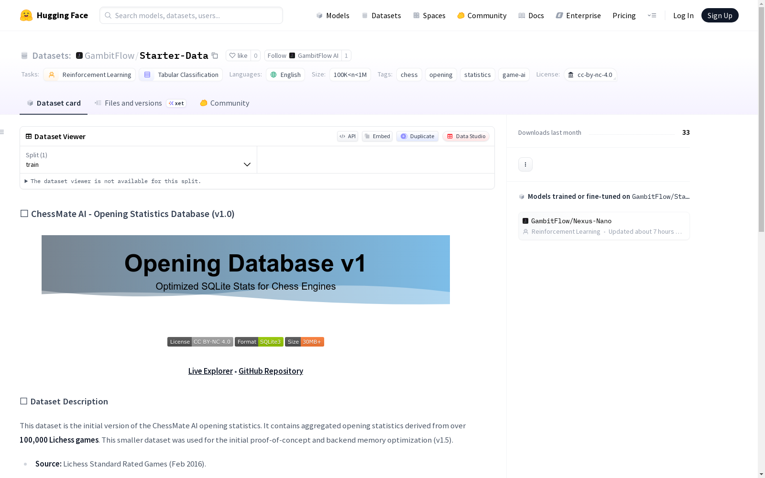Go to Spaces
Screen dimensions: 765x478
(x=429, y=15)
